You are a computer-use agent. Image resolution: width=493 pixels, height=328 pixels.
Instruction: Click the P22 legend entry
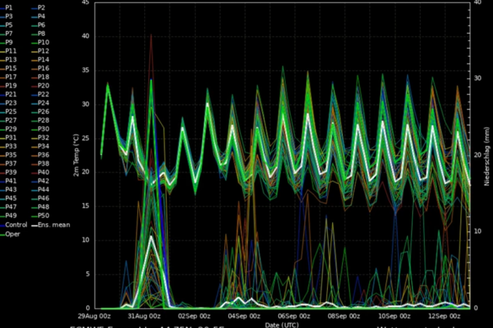tap(43, 94)
